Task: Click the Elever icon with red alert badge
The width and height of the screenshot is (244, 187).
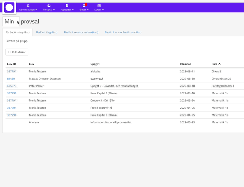Action: 84,5
